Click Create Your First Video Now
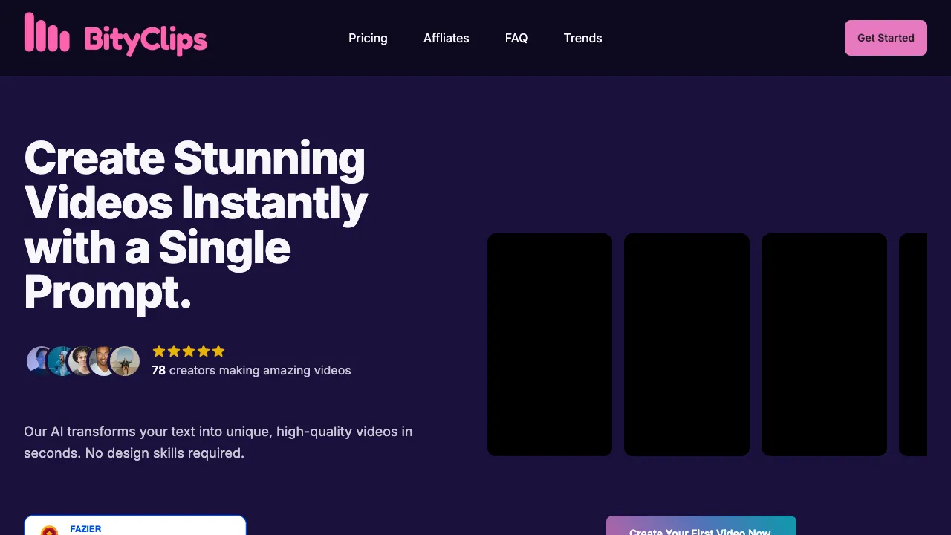951x535 pixels. point(701,529)
